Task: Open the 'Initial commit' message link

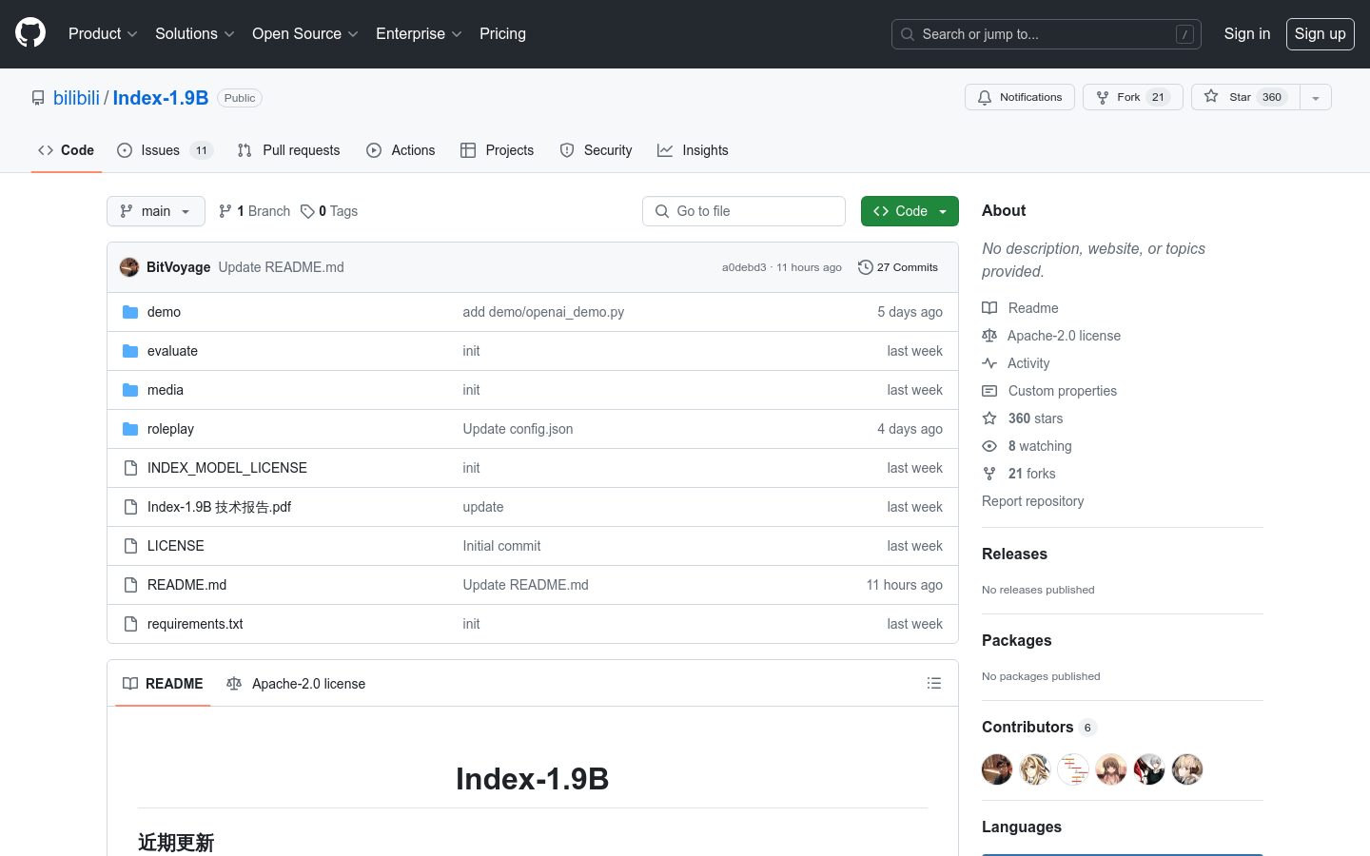Action: tap(501, 546)
